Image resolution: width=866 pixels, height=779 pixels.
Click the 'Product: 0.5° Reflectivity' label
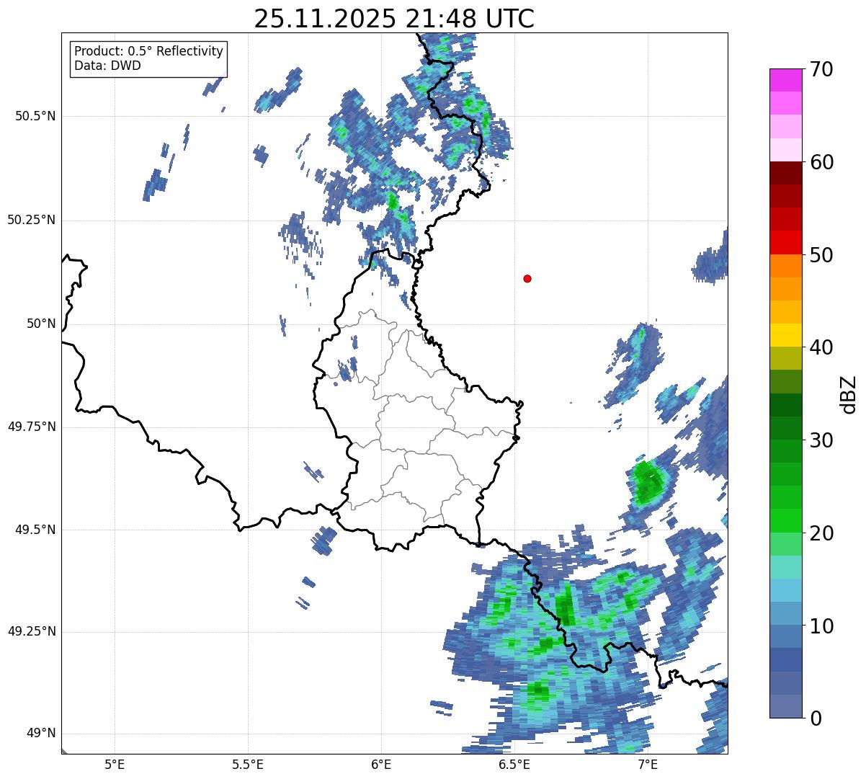click(148, 52)
